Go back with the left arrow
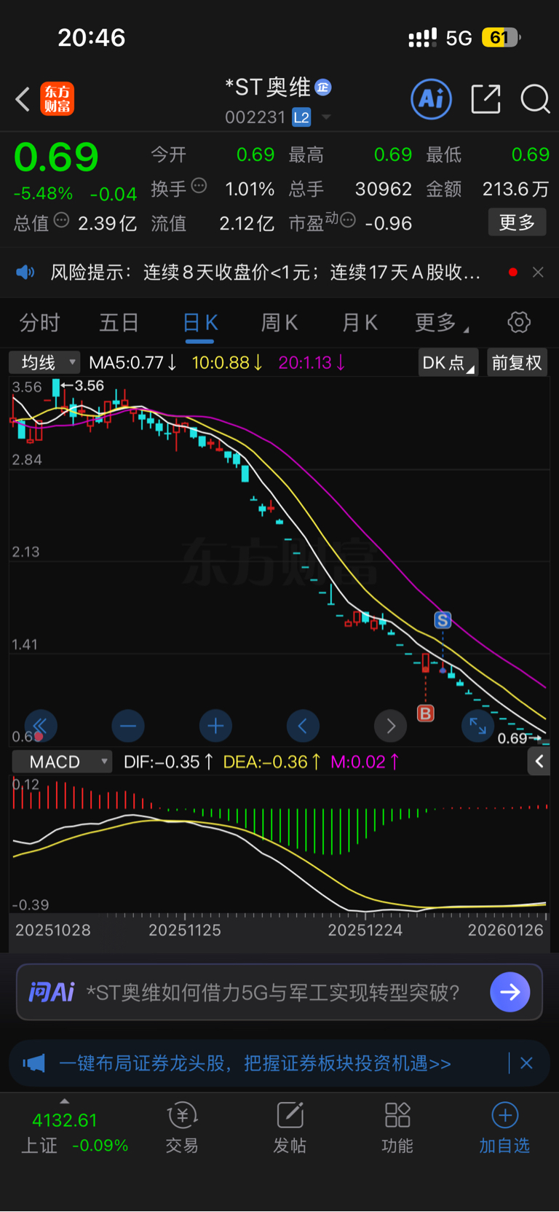 point(23,99)
